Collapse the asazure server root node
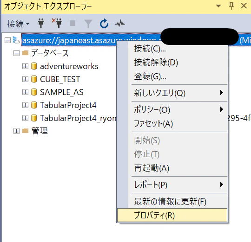 (7, 40)
